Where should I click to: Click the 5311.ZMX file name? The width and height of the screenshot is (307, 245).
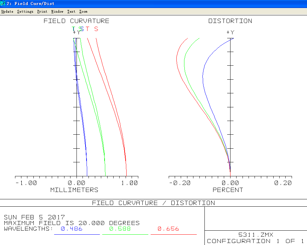[256, 235]
